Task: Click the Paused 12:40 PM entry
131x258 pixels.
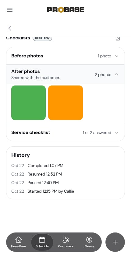Action: coord(43,183)
